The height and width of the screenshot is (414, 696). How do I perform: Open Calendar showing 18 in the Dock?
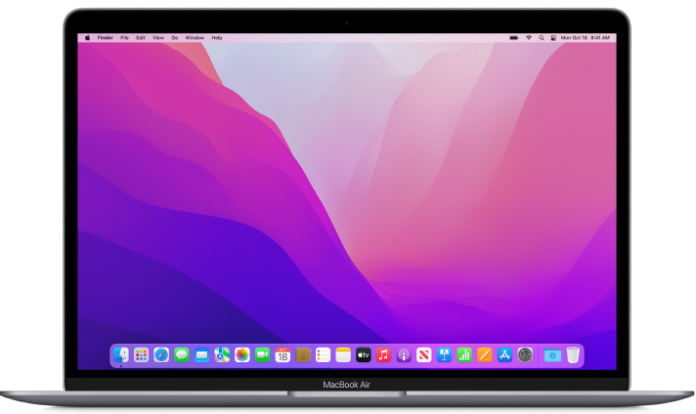click(x=283, y=355)
